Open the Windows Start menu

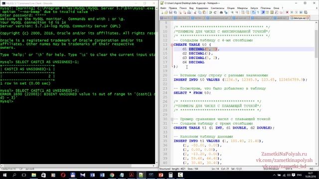tap(4, 175)
